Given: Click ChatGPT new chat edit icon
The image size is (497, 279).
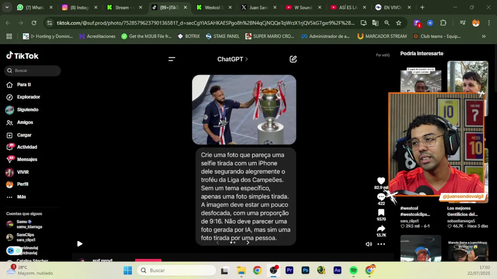Looking at the screenshot, I should [x=293, y=59].
